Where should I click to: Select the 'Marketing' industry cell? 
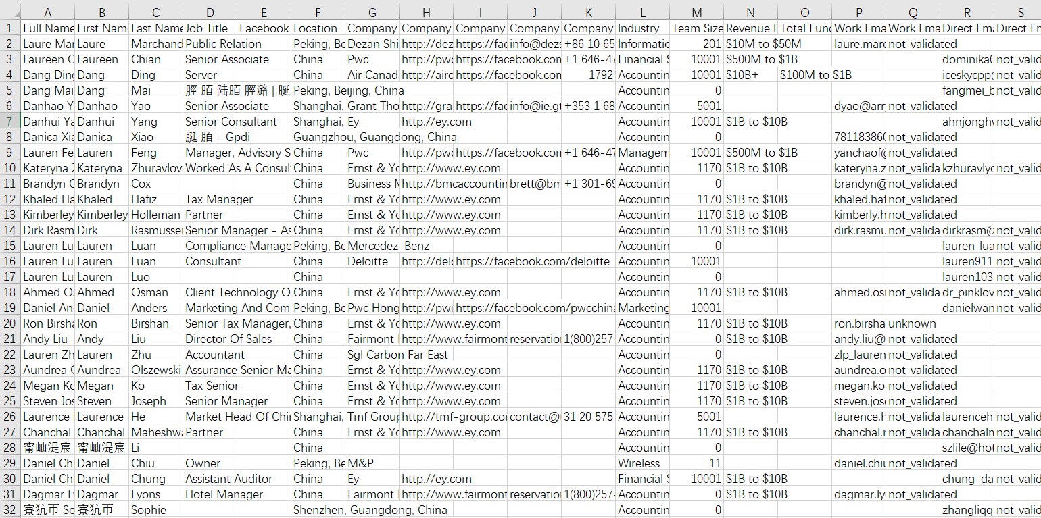click(642, 308)
